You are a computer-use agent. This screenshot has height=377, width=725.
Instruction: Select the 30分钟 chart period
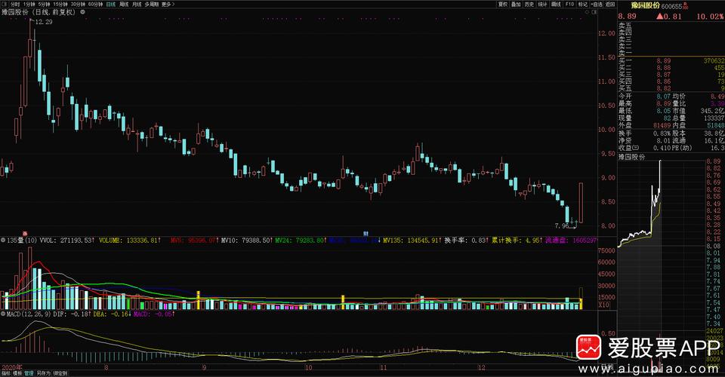coord(78,5)
